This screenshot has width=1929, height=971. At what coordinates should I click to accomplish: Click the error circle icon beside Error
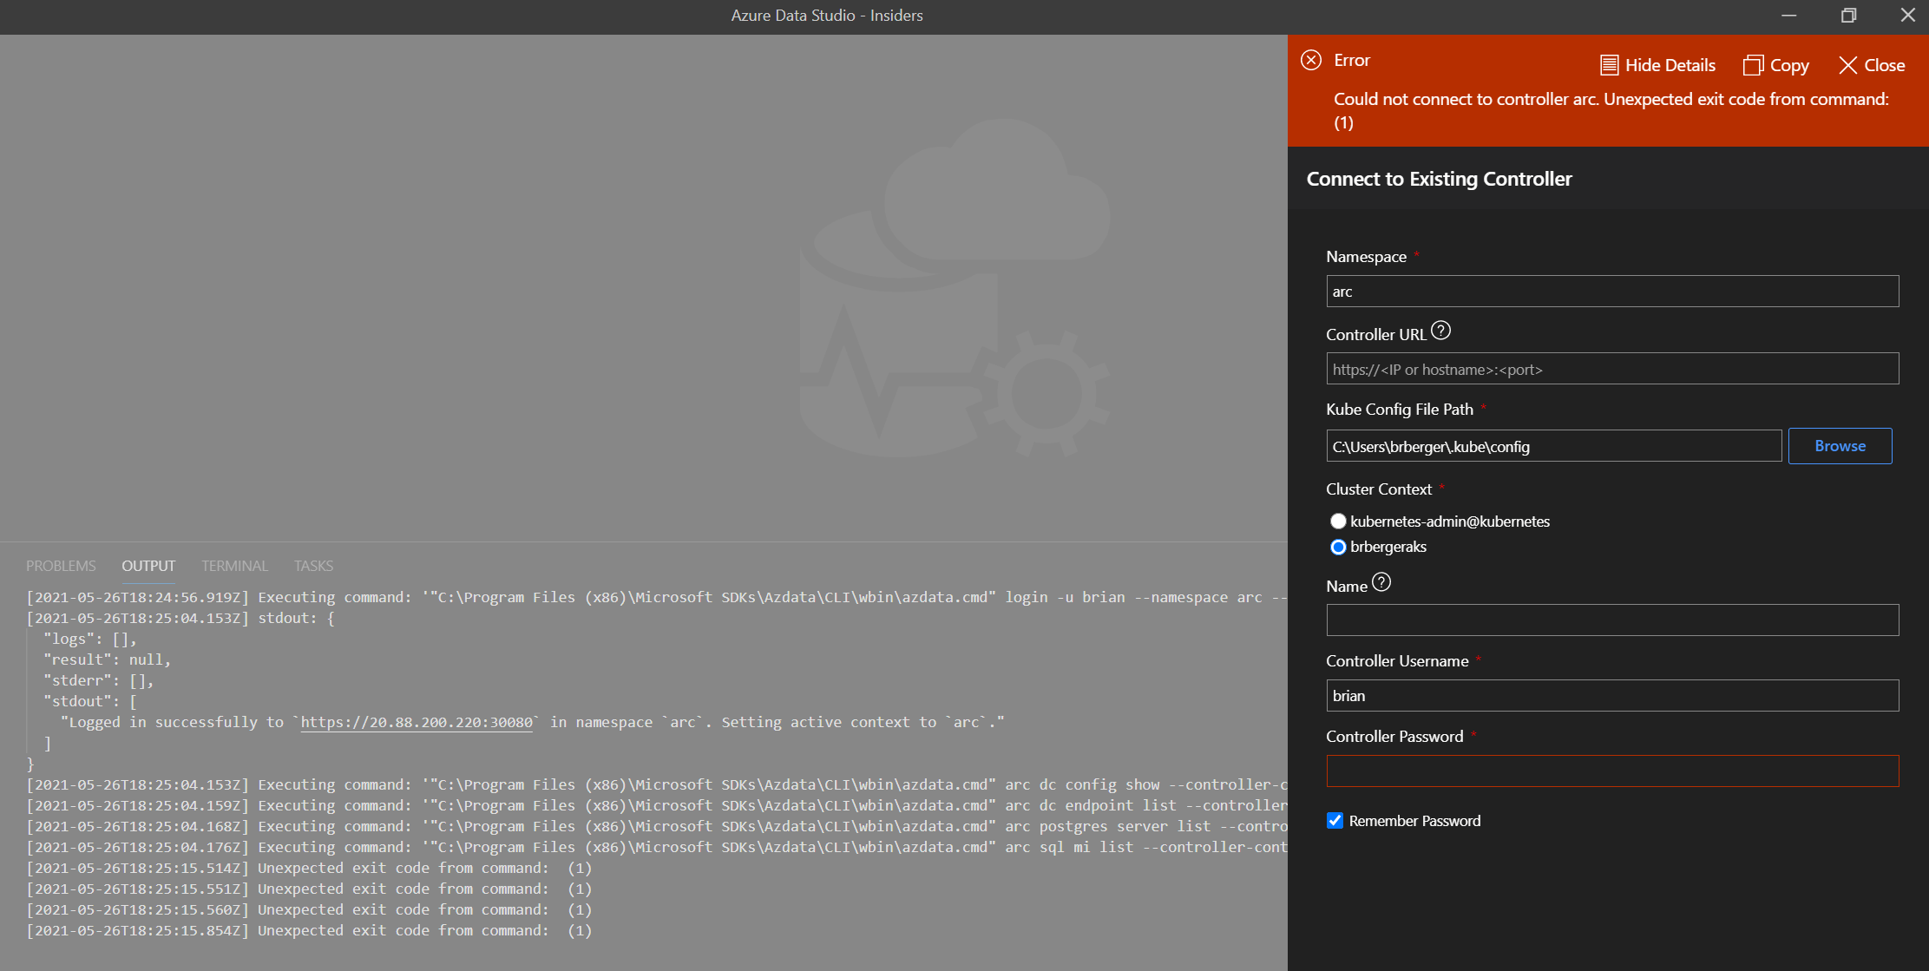pos(1311,60)
